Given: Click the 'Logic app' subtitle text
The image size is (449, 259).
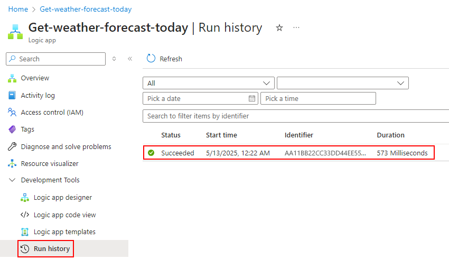Looking at the screenshot, I should (42, 40).
